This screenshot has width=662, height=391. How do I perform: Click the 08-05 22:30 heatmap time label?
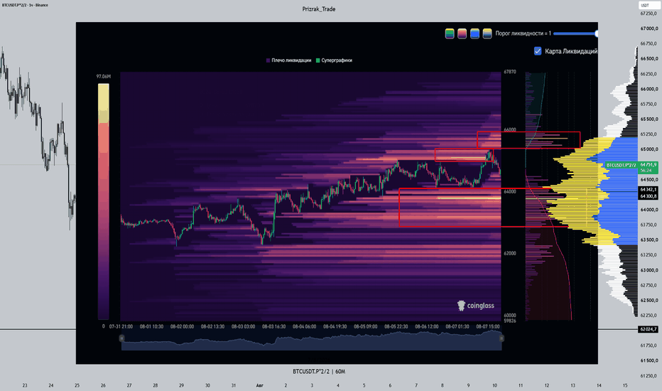396,327
